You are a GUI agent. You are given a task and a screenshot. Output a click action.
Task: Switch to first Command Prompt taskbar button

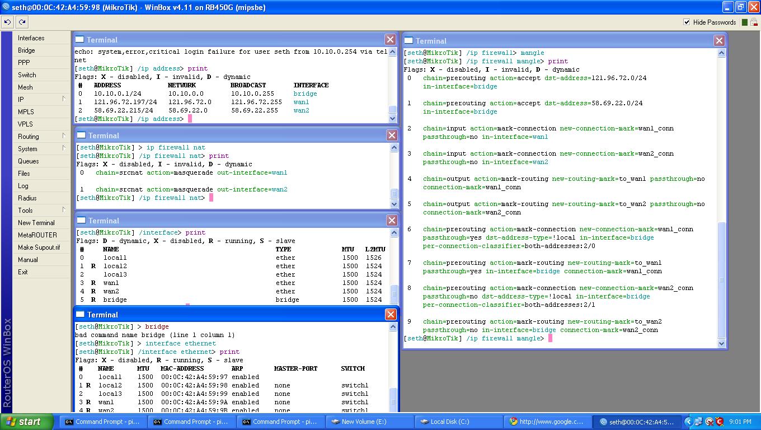point(104,422)
